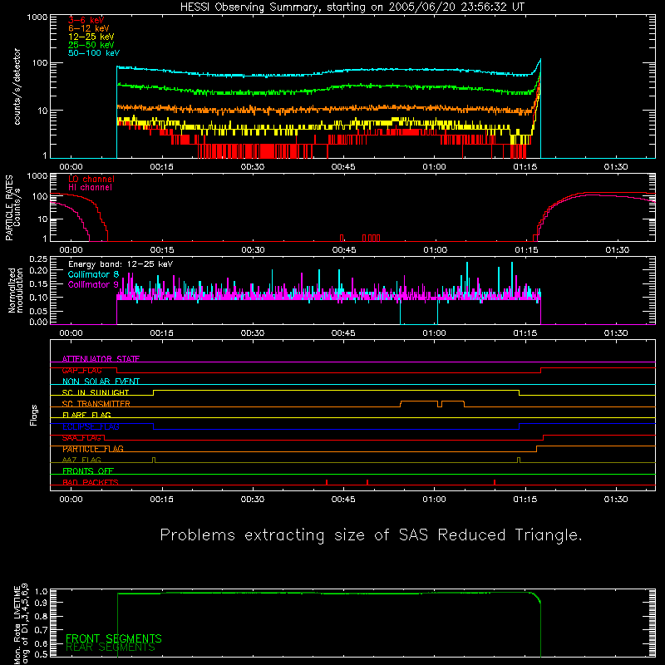Click the first BAD_PACKETS spike marker
This screenshot has height=665, width=665.
point(327,482)
